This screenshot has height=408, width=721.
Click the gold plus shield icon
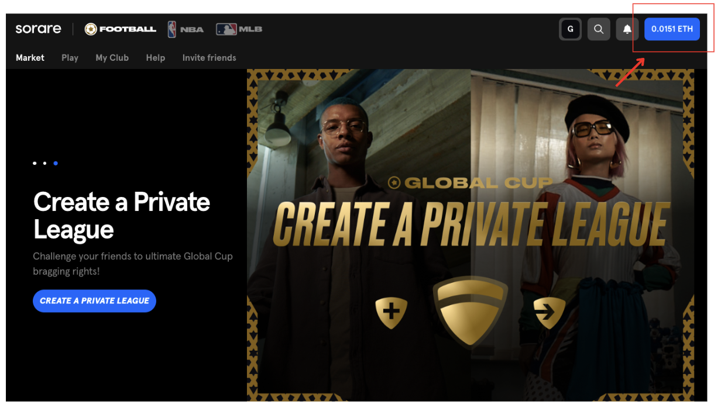tap(391, 312)
